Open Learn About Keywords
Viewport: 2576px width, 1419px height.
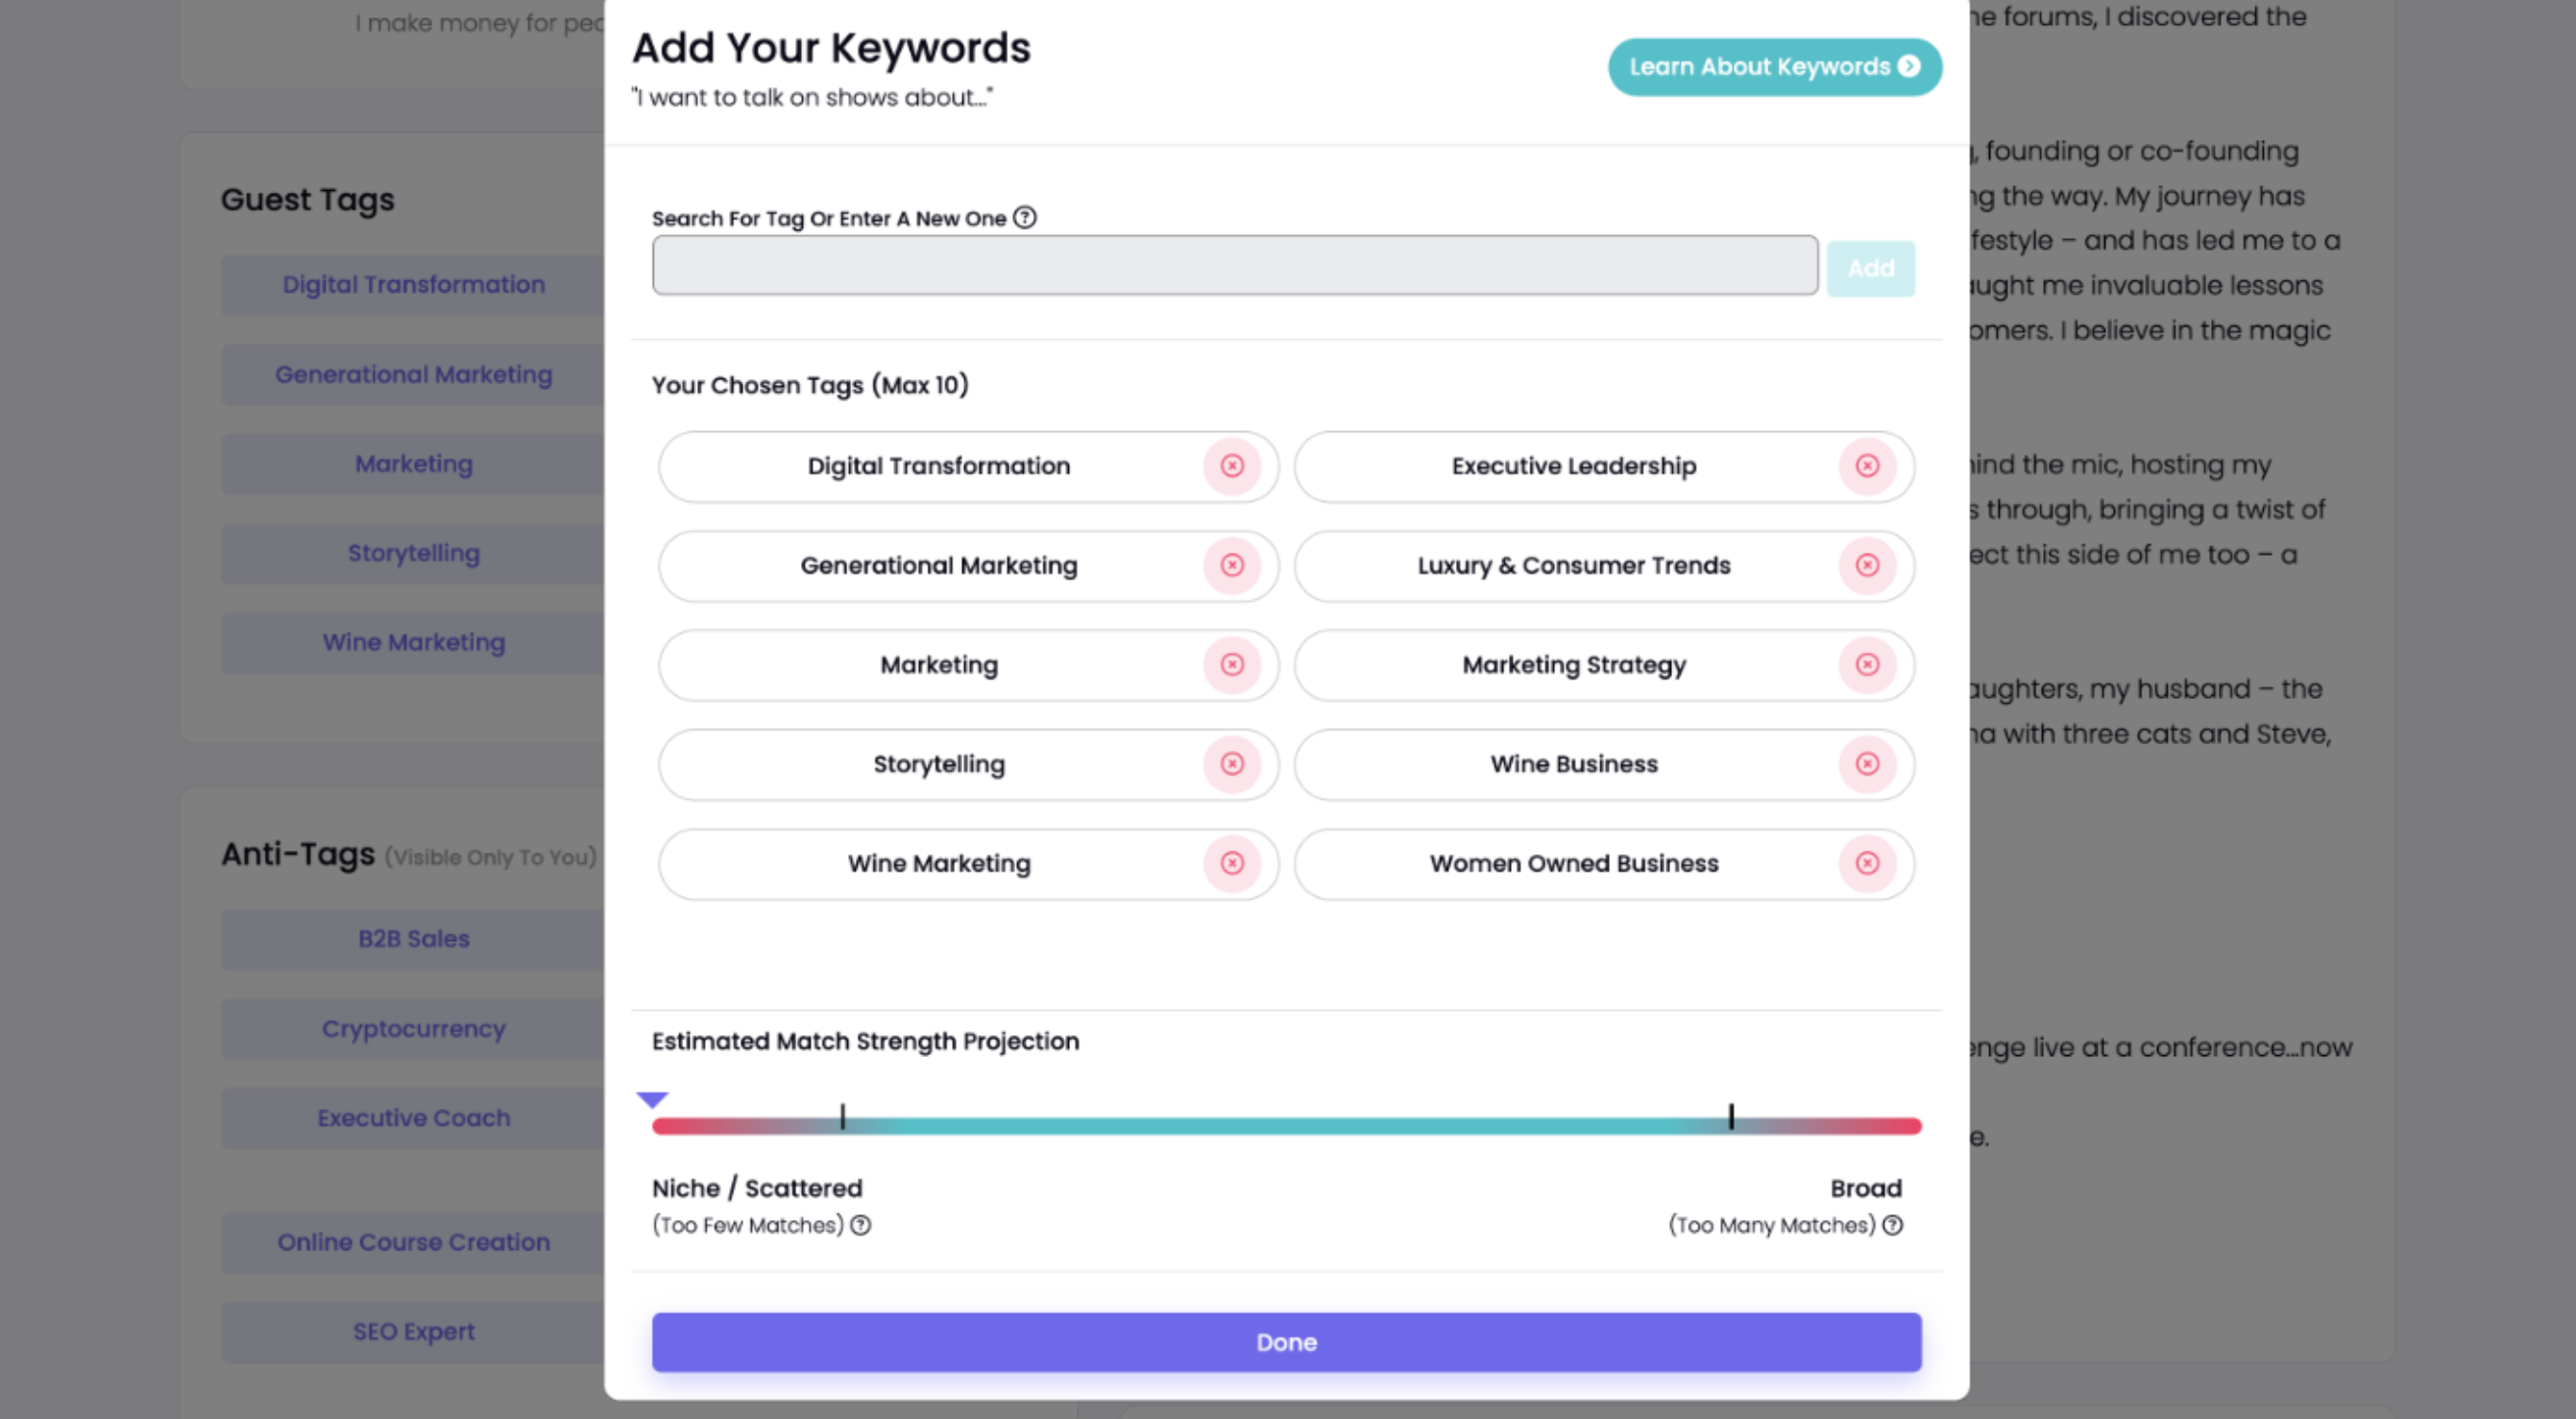pos(1774,66)
